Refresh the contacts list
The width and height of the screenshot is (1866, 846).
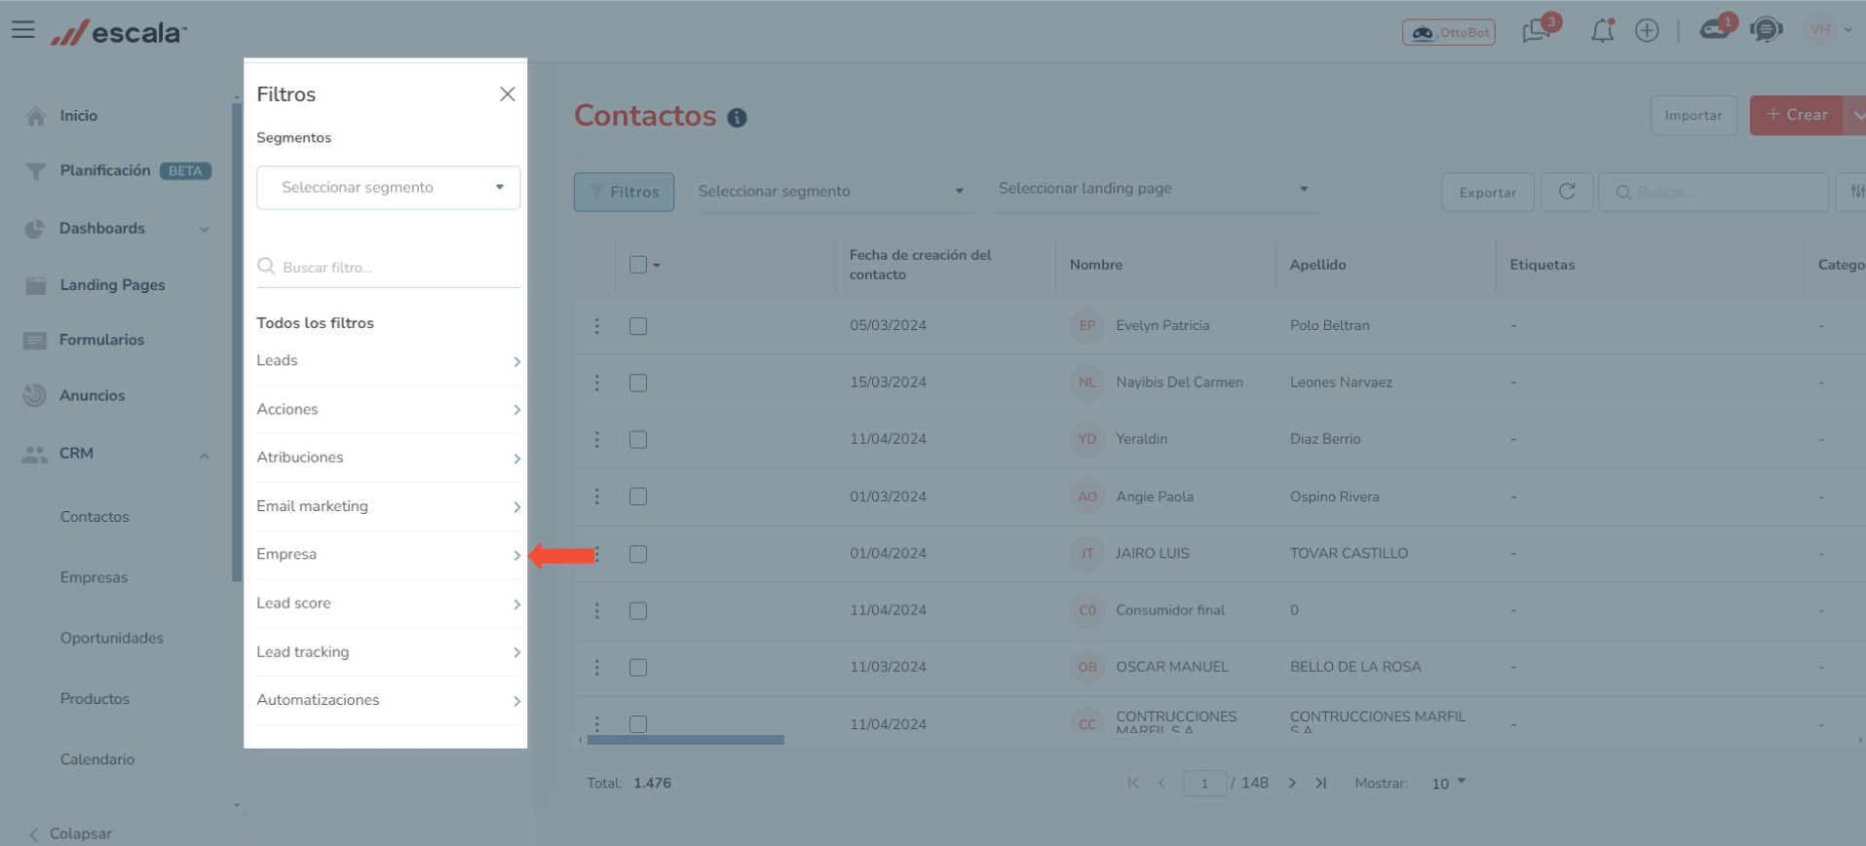coord(1567,192)
